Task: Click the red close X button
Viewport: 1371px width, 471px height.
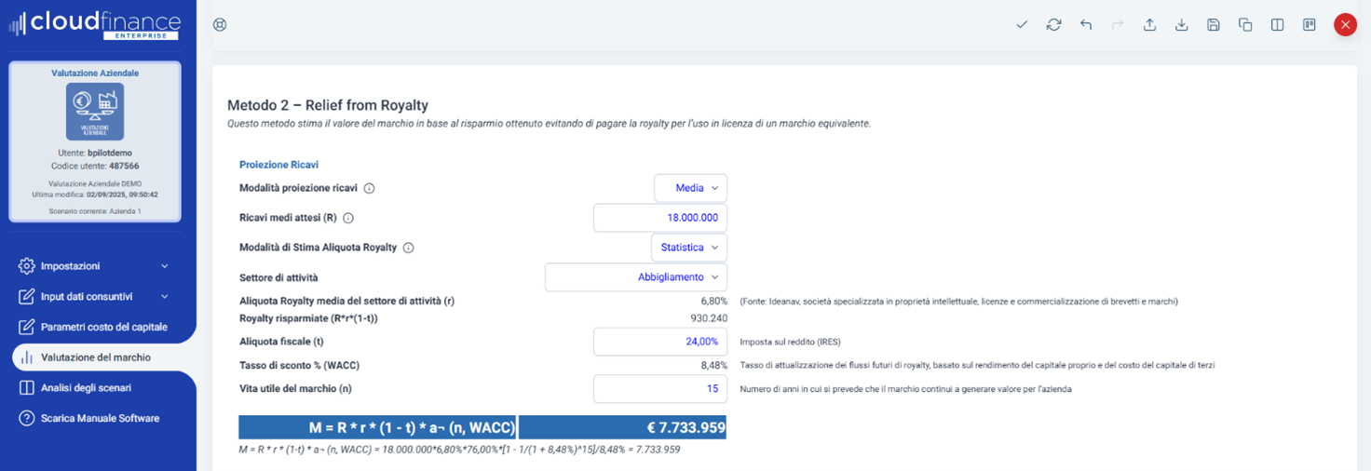Action: (1345, 25)
